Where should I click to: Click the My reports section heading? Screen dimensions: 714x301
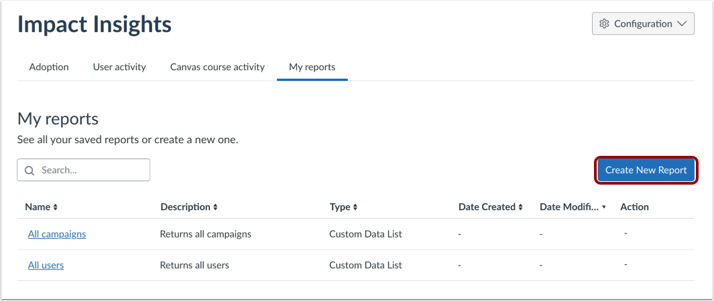pyautogui.click(x=58, y=119)
